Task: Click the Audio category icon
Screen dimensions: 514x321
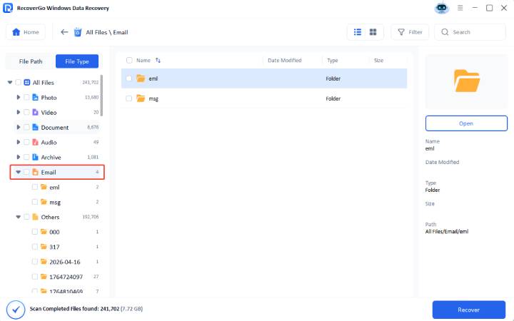Action: [x=36, y=142]
